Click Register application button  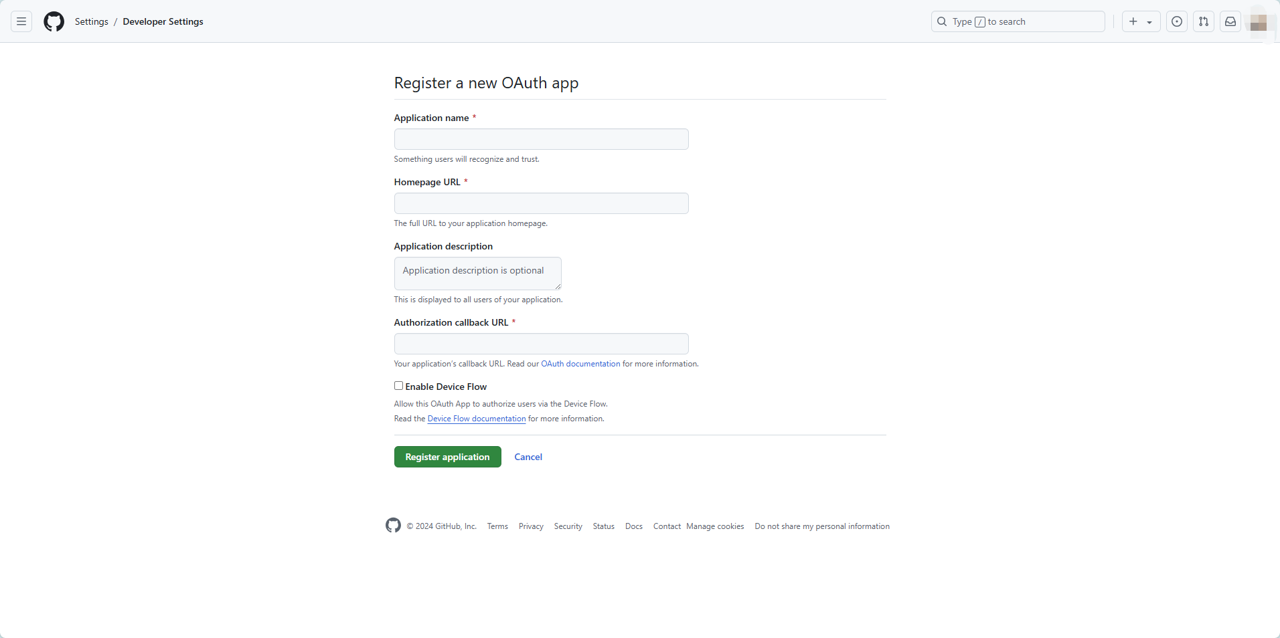(x=447, y=457)
